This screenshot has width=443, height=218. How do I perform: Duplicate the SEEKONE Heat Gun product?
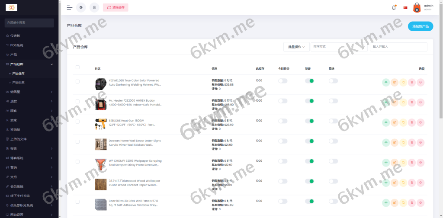(403, 122)
